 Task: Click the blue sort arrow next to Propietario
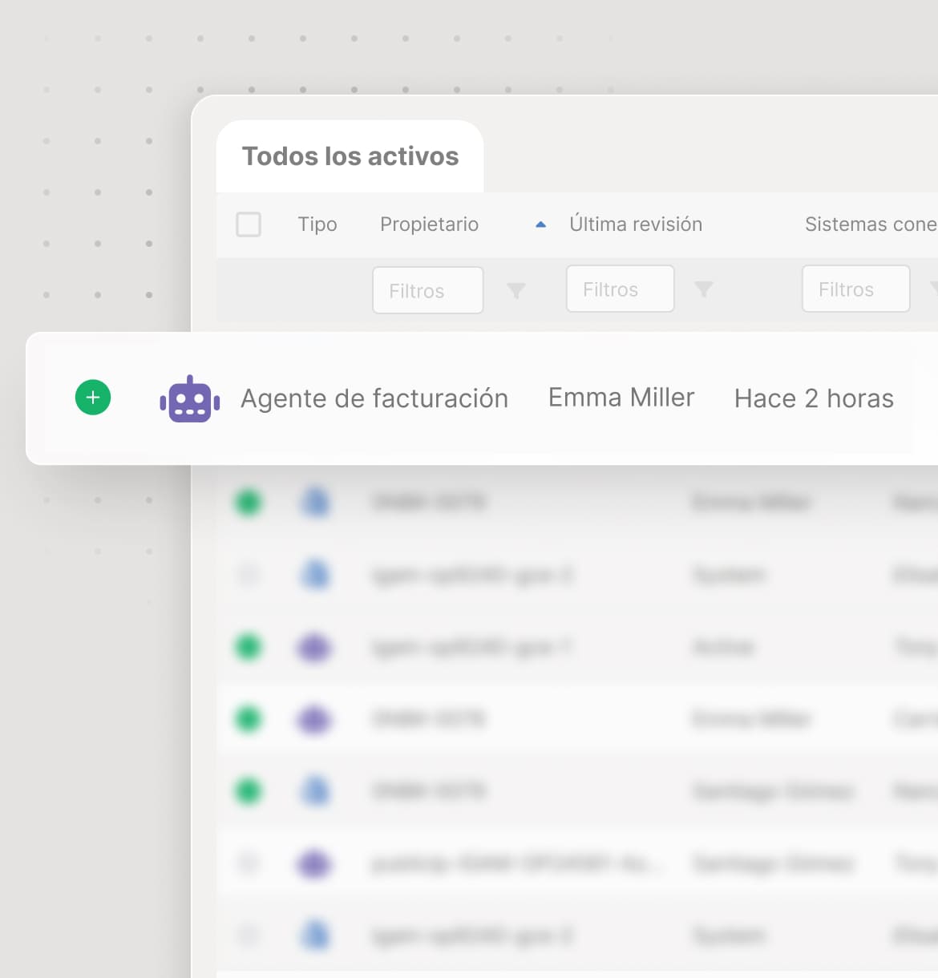(541, 224)
